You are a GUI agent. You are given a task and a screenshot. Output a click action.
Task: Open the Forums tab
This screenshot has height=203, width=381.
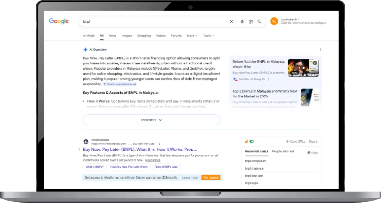pos(176,36)
